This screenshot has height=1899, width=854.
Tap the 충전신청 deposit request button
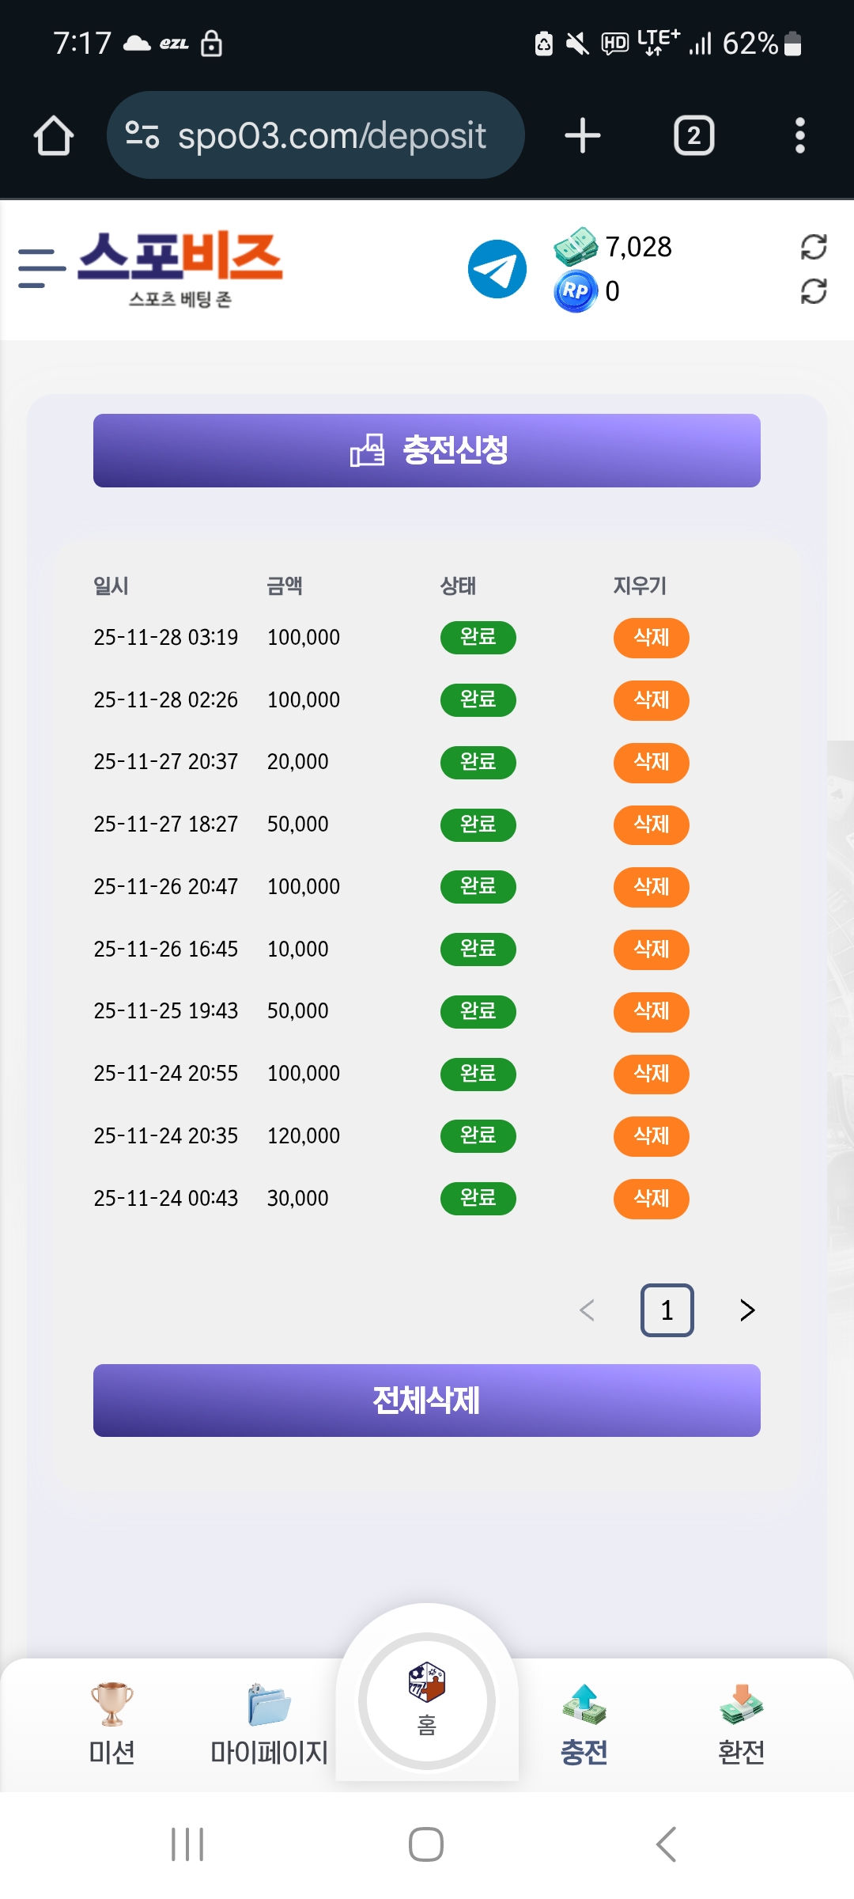[427, 450]
